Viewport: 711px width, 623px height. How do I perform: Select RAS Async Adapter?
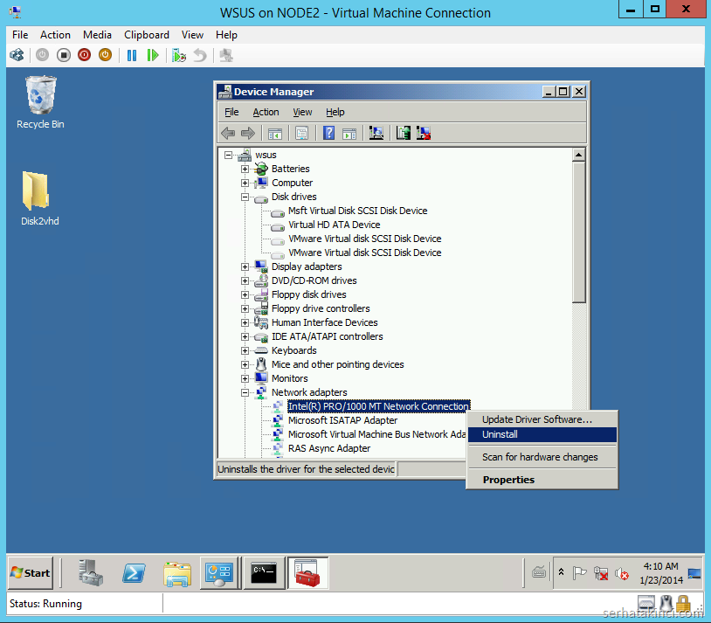pos(329,449)
